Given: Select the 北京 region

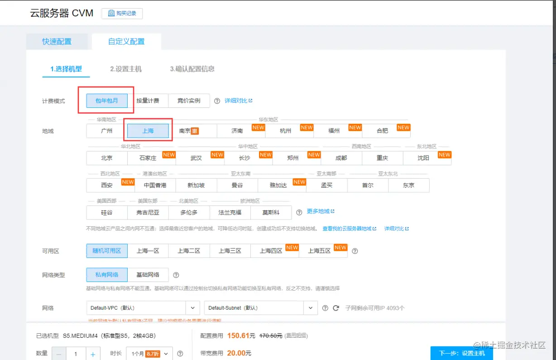Looking at the screenshot, I should 107,158.
